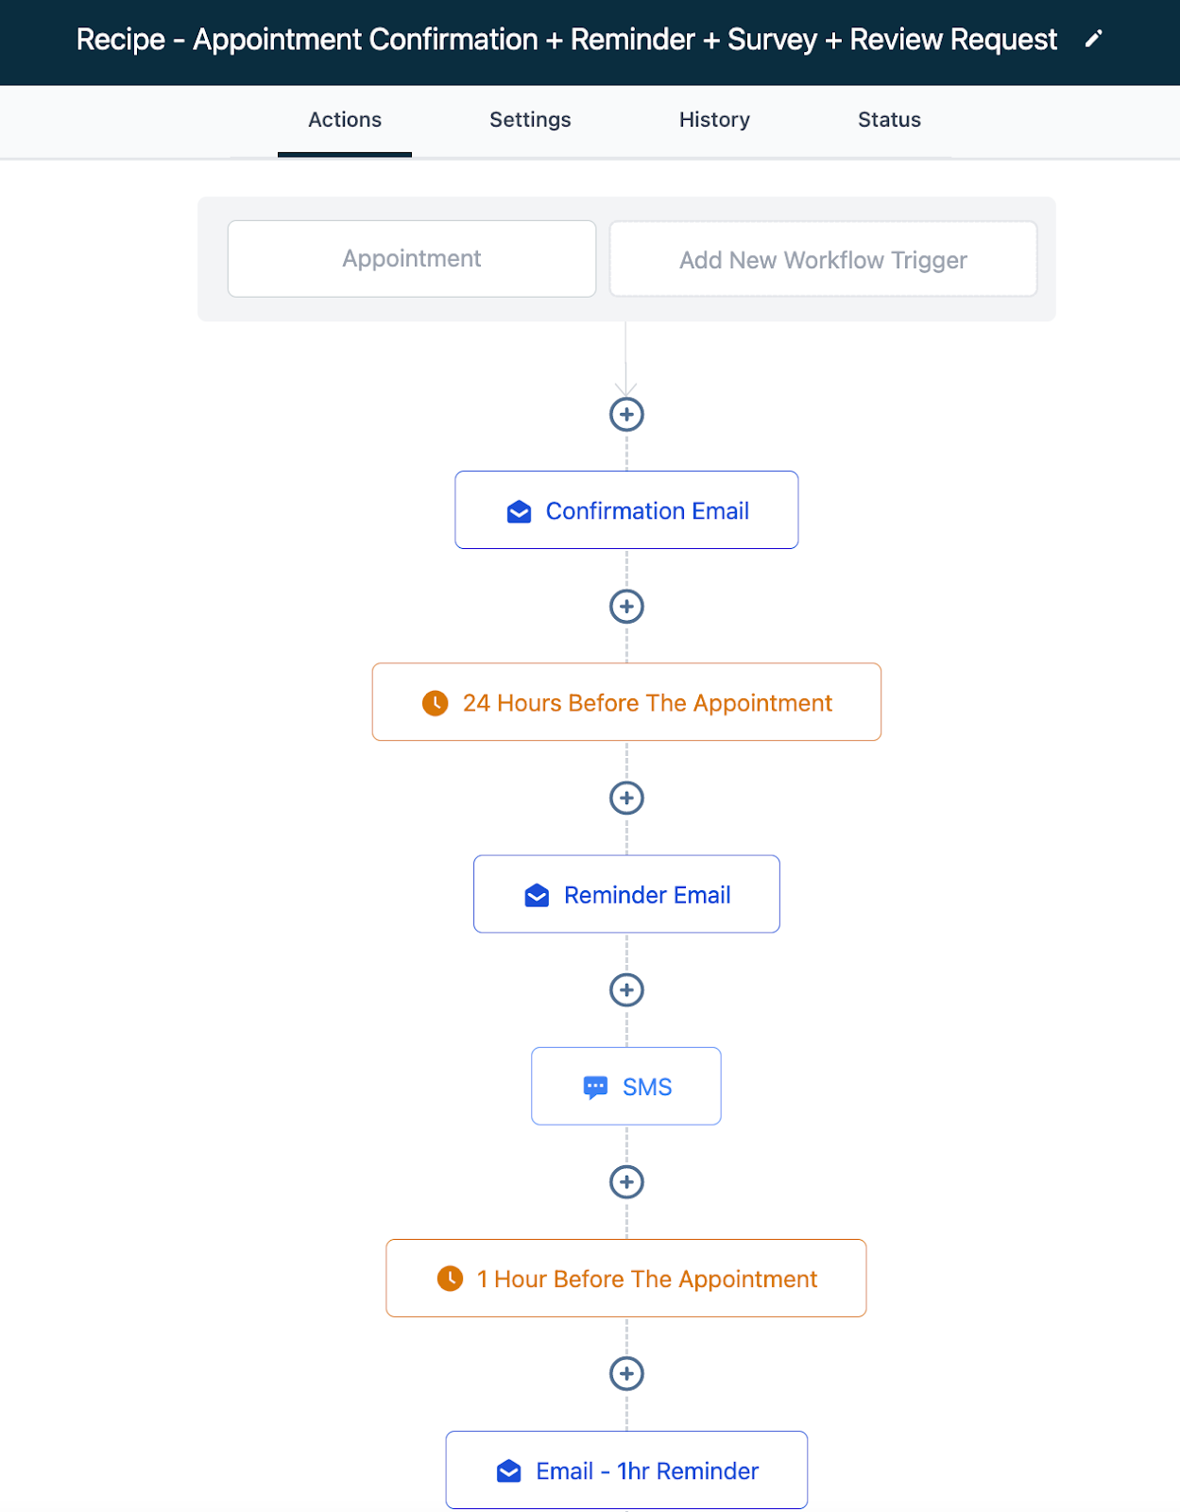Click the SMS chat bubble icon
This screenshot has height=1512, width=1180.
[595, 1087]
